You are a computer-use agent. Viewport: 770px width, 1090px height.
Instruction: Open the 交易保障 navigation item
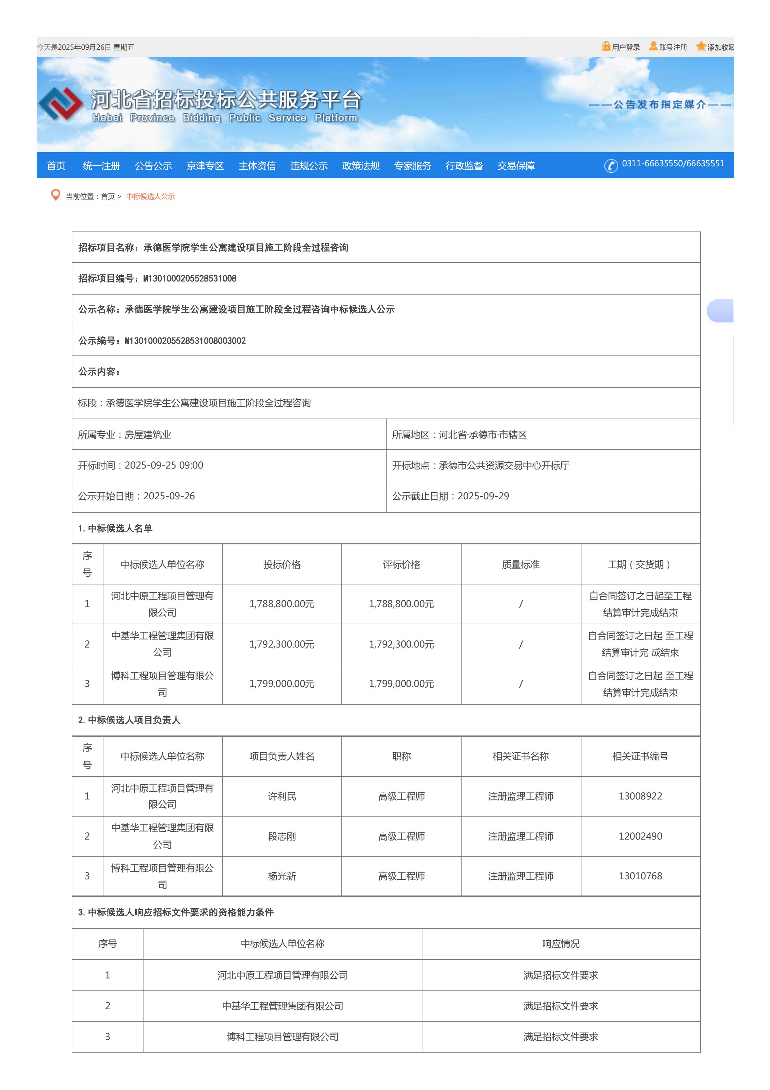coord(516,166)
